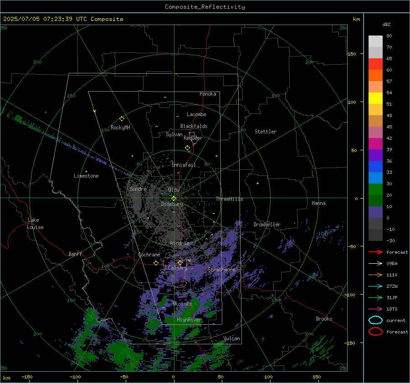This screenshot has width=410, height=383.
Task: Click the yellow diamond marker above Calgary
Action: tap(180, 262)
